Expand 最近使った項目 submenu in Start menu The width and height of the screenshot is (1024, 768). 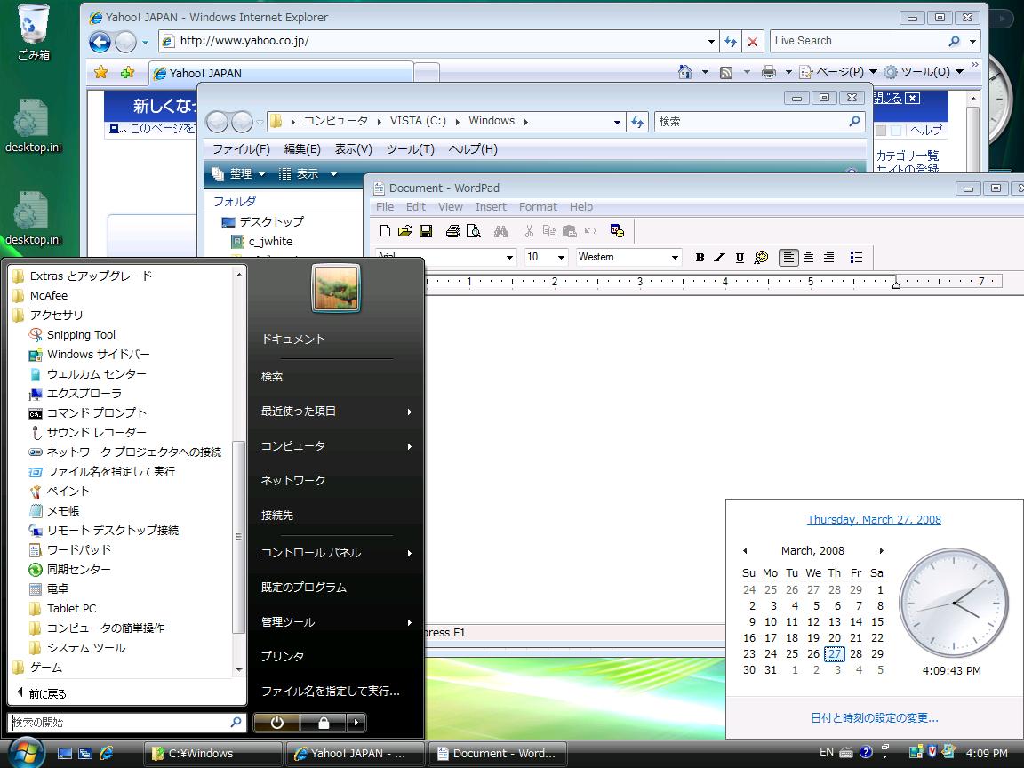336,412
